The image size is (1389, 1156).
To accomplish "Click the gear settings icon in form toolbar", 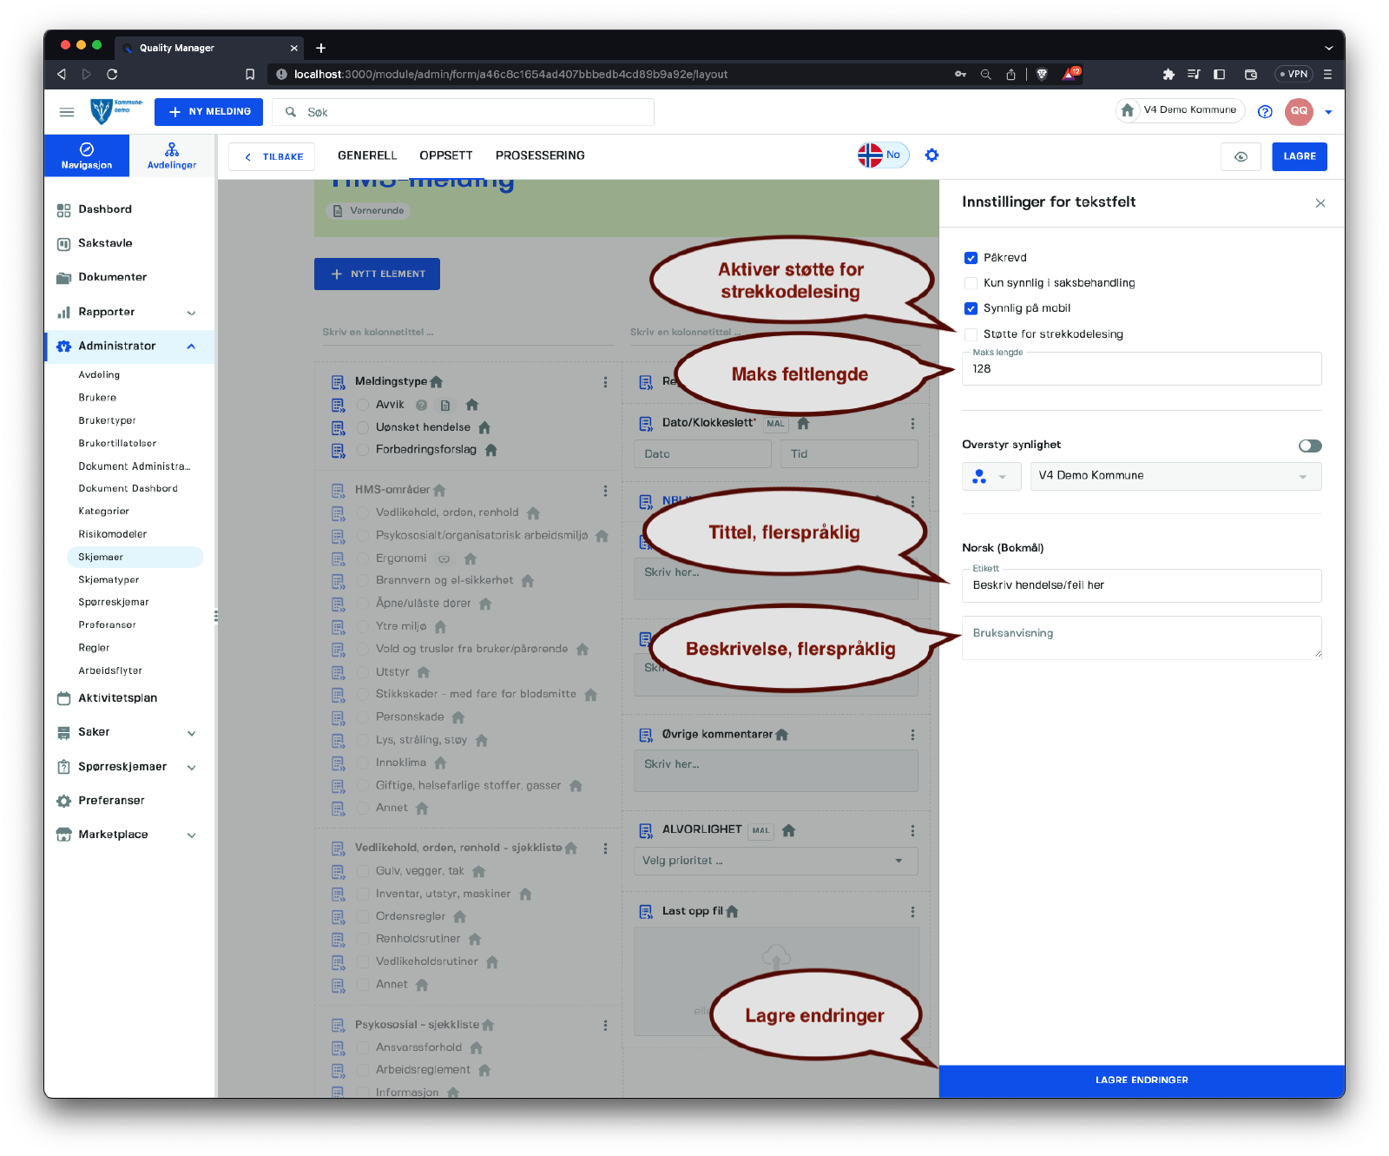I will tap(931, 155).
